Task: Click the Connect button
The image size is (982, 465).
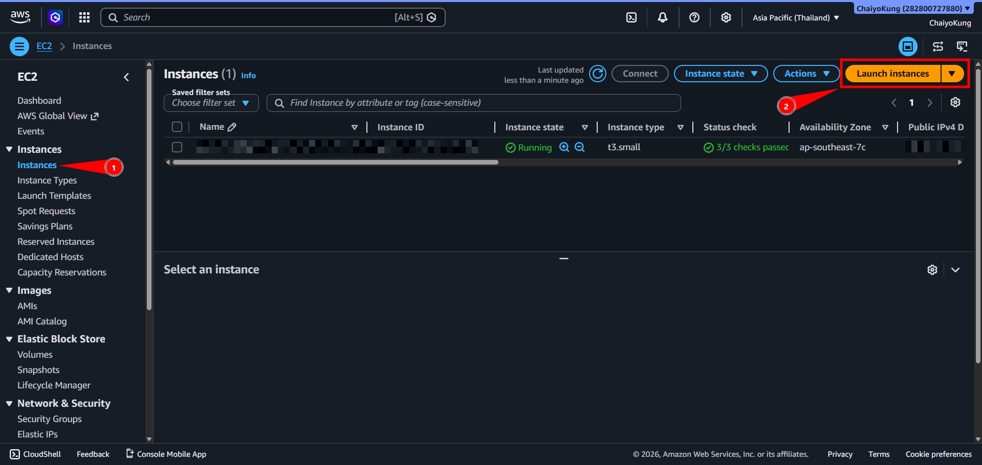Action: pos(640,74)
